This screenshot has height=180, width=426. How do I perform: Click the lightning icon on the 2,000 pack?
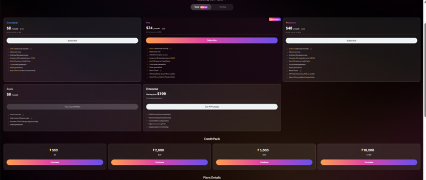pos(153,150)
